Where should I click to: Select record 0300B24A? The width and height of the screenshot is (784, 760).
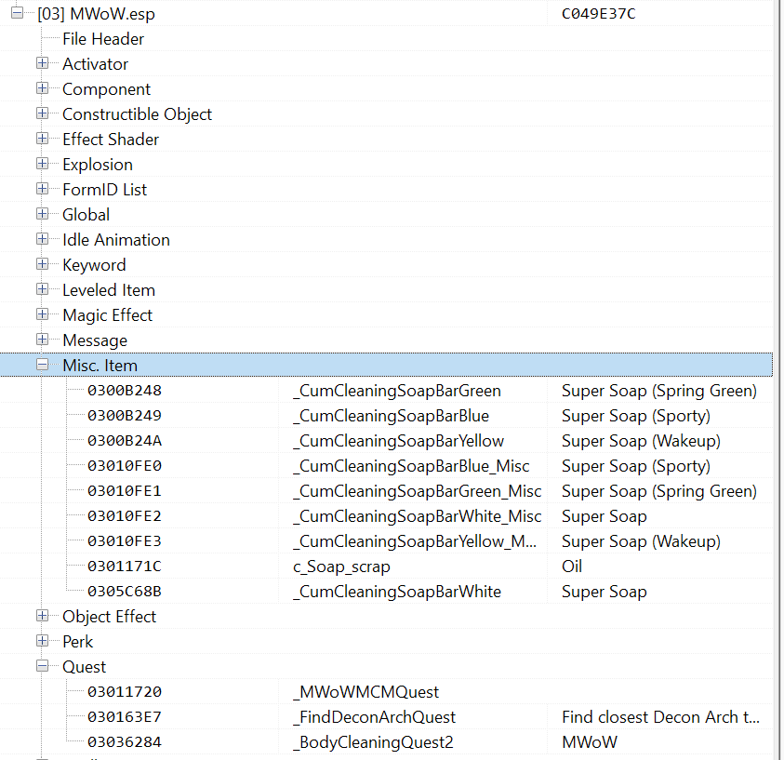(x=125, y=441)
